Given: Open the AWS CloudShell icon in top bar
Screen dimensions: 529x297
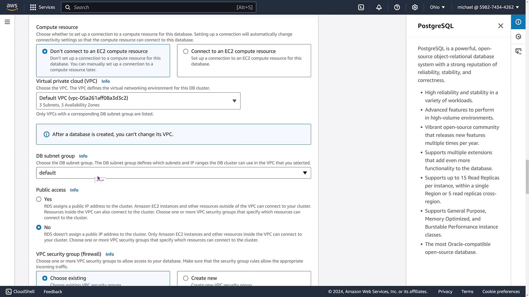Looking at the screenshot, I should pyautogui.click(x=361, y=7).
